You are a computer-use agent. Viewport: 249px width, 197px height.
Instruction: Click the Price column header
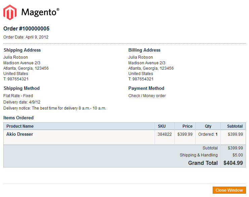click(188, 126)
